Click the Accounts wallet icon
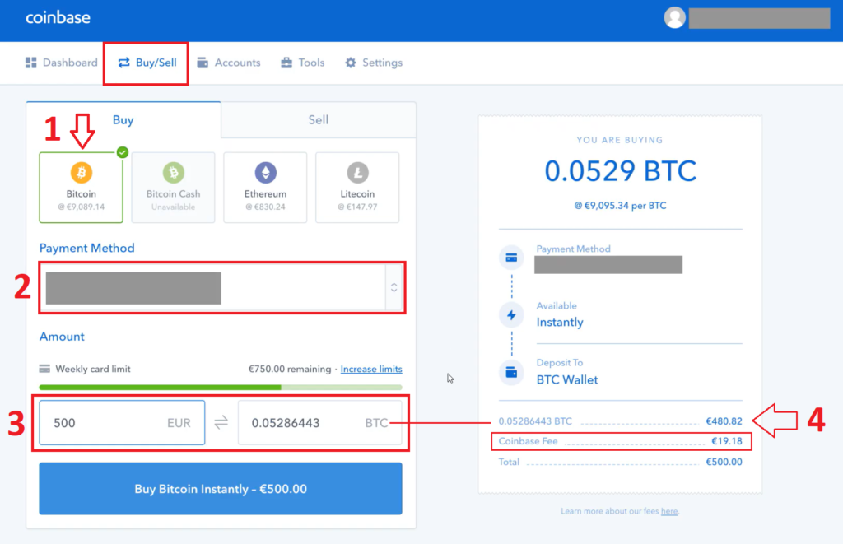The width and height of the screenshot is (843, 544). click(203, 63)
